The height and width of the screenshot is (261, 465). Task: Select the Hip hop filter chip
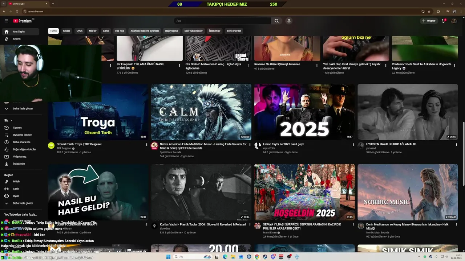pos(120,31)
